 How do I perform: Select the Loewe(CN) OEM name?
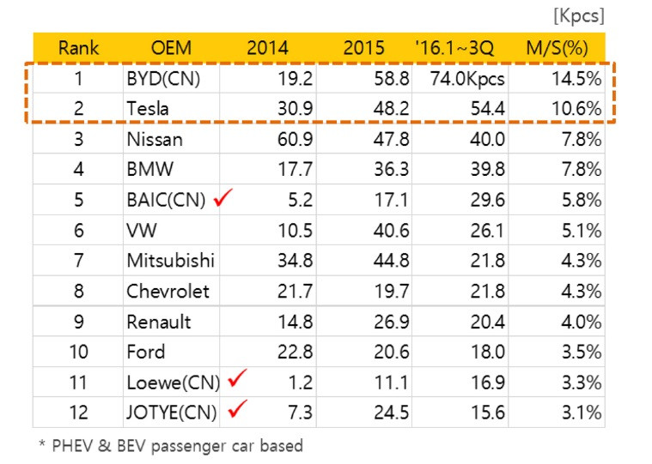coord(174,383)
